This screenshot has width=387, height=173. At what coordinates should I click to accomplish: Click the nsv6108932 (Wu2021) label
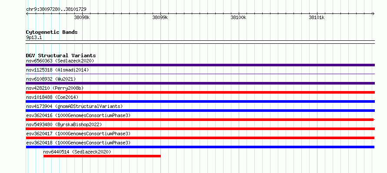[51, 79]
